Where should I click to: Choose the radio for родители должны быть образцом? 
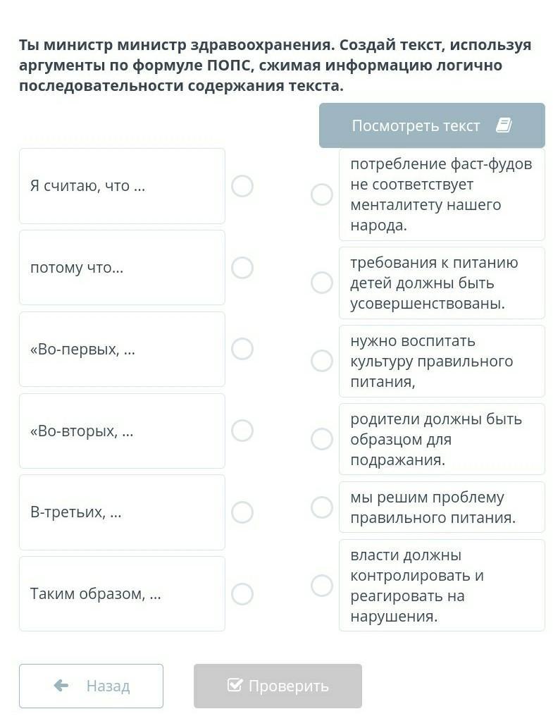tap(322, 439)
